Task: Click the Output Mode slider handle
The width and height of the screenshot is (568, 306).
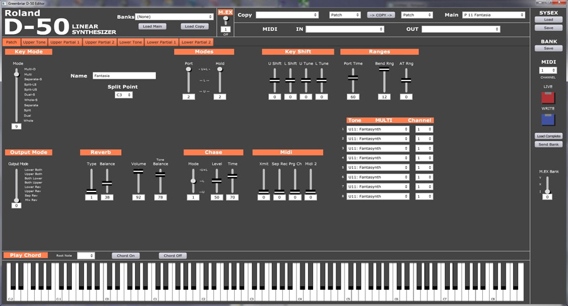Action: coord(16,200)
